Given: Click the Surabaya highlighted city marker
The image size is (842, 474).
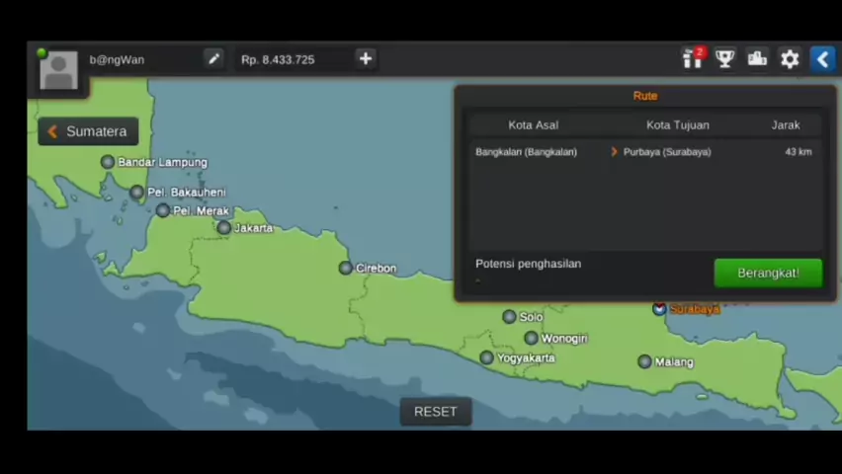Looking at the screenshot, I should (x=659, y=309).
